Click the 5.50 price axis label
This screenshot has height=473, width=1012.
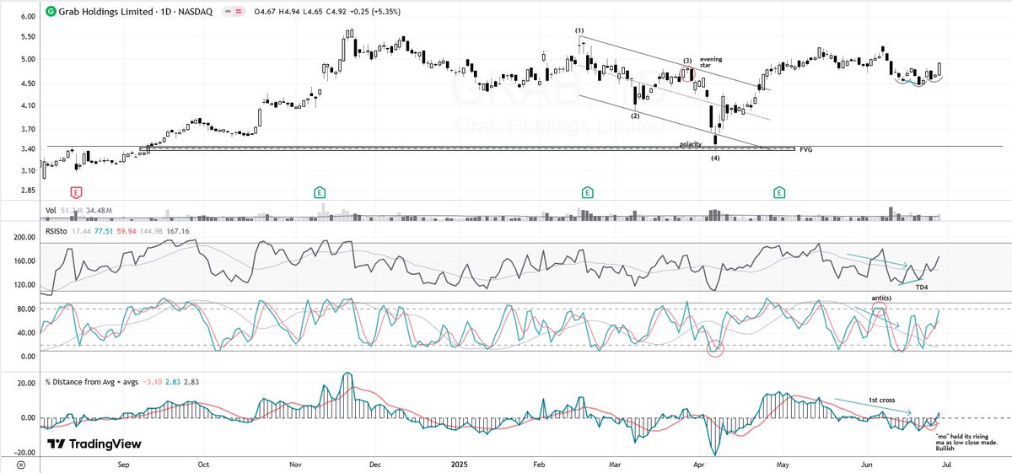tap(26, 38)
